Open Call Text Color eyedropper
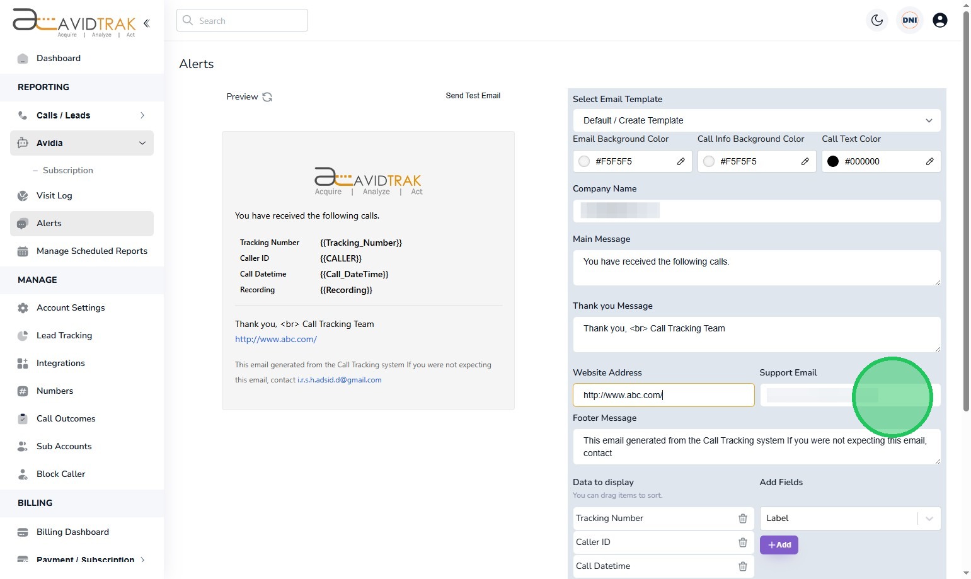The image size is (971, 579). 929,161
